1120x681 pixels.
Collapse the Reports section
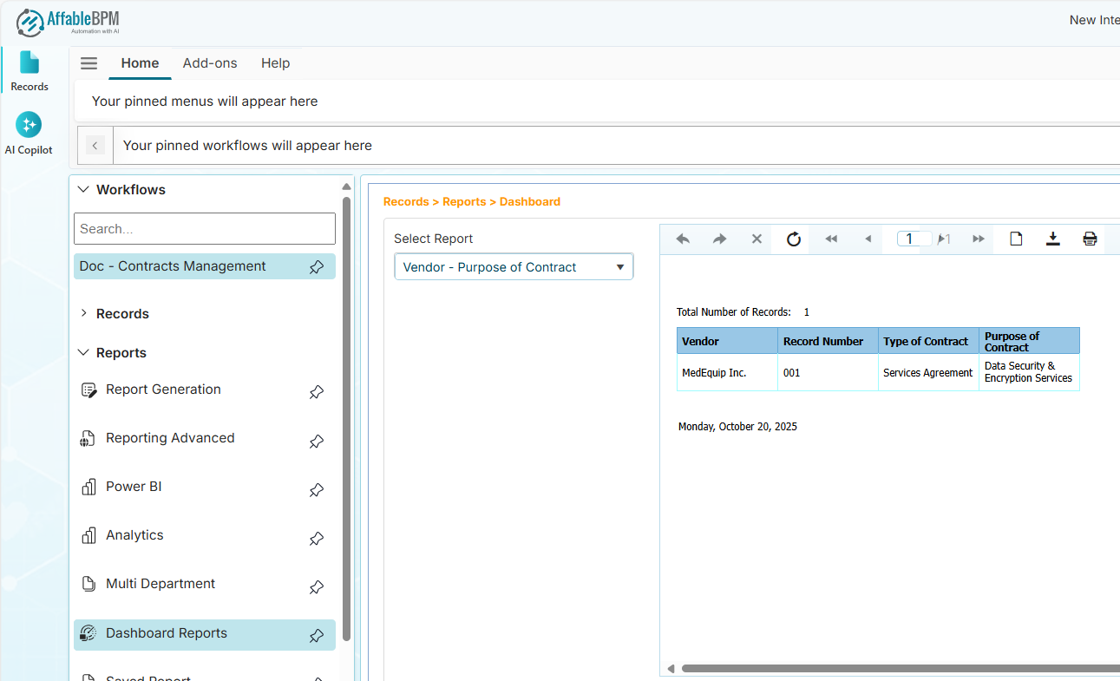[x=83, y=352]
